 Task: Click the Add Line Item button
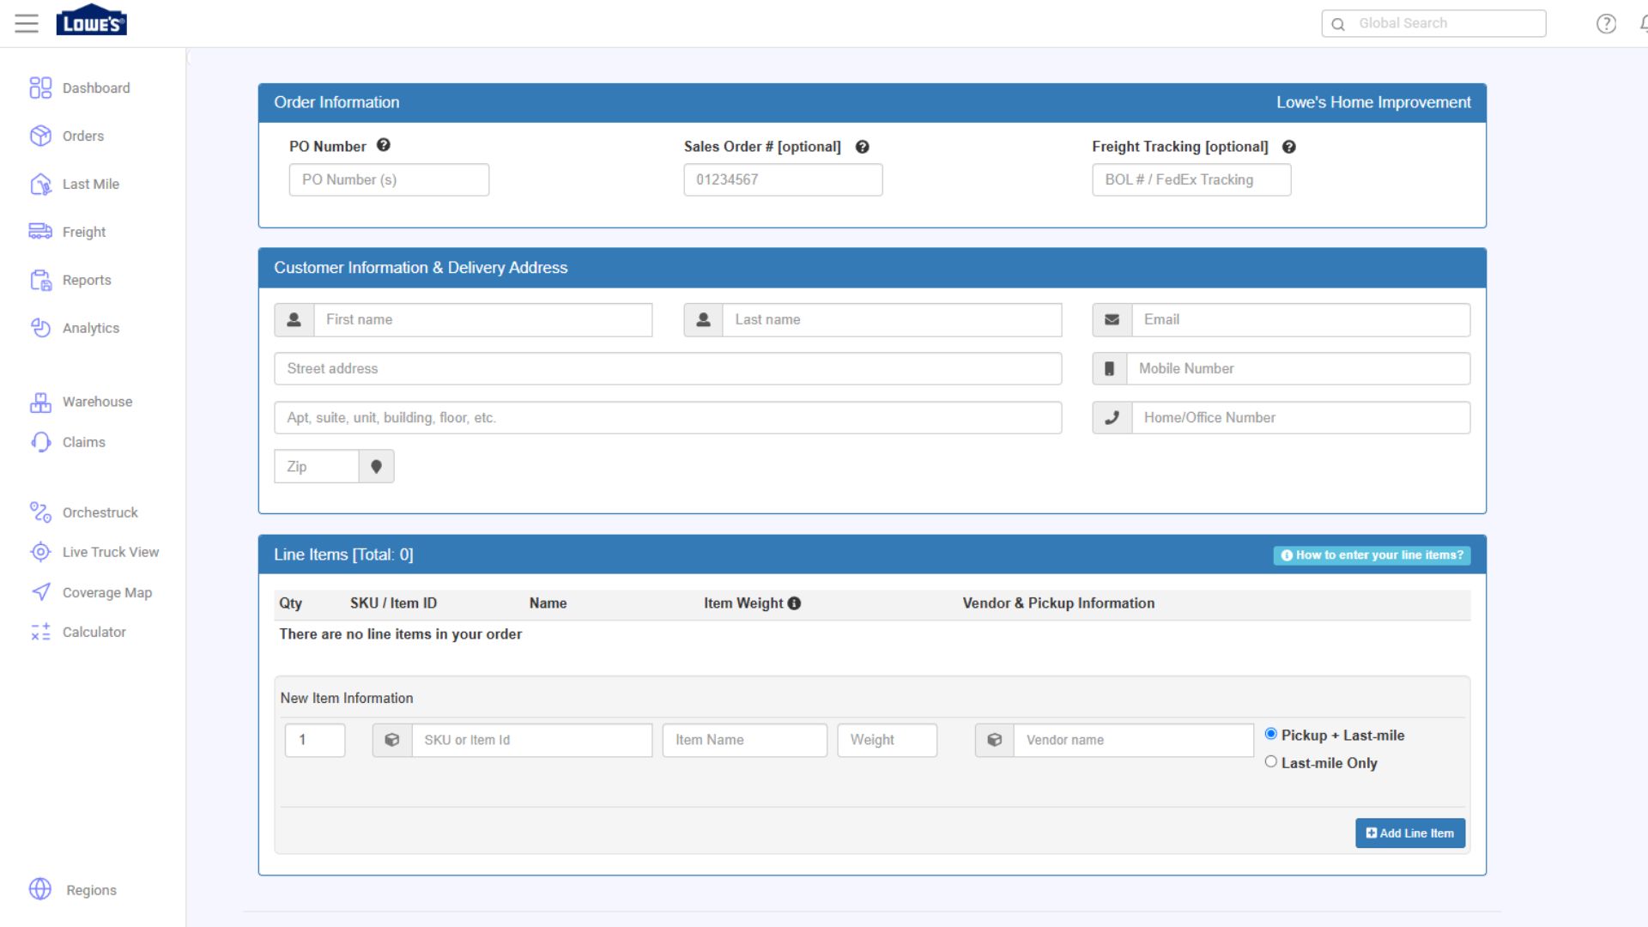click(1410, 833)
